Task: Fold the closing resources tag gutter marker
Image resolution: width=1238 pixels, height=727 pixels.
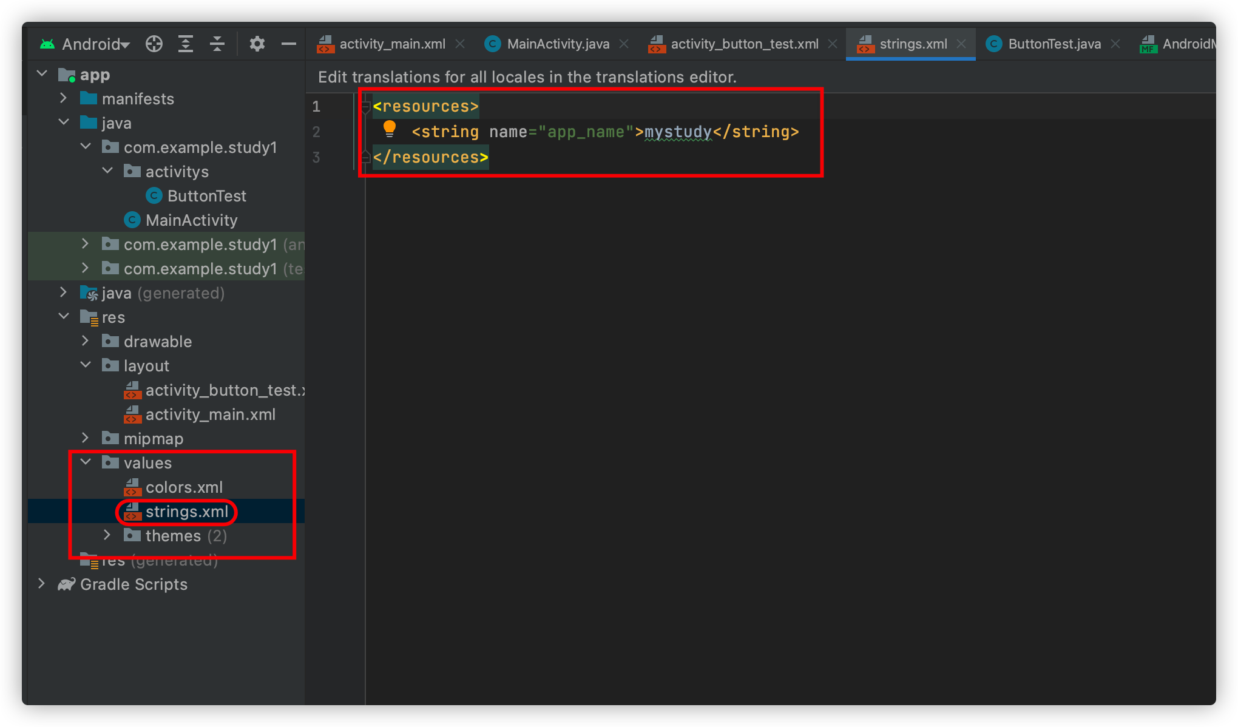Action: click(x=365, y=157)
